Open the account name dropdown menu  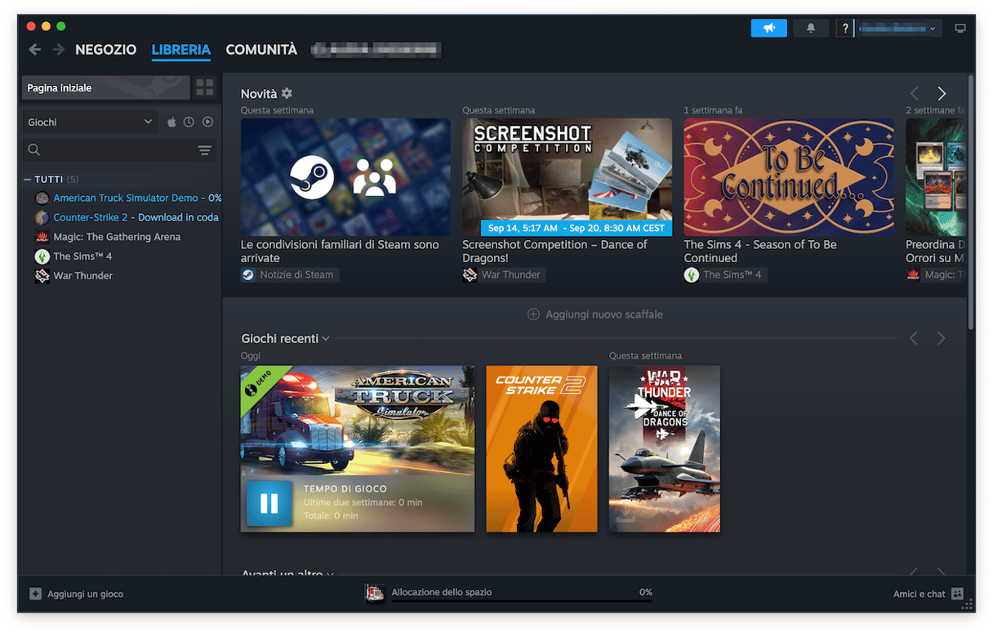click(898, 29)
